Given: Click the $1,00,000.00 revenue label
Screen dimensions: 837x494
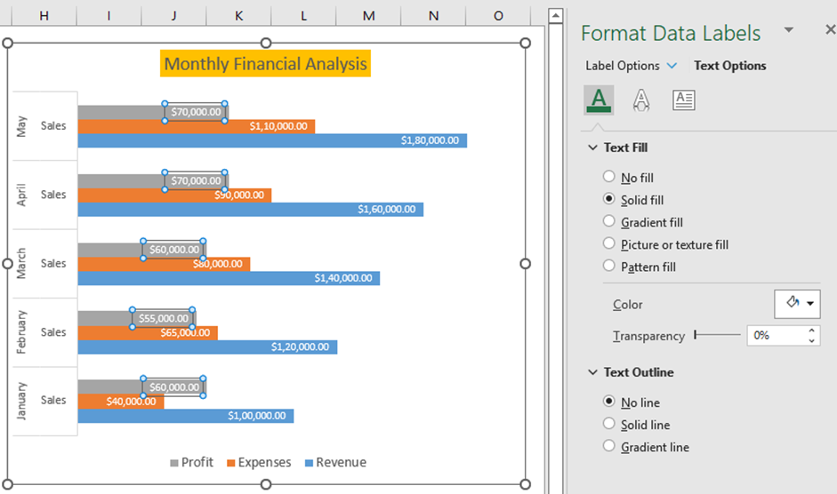Looking at the screenshot, I should coord(257,416).
